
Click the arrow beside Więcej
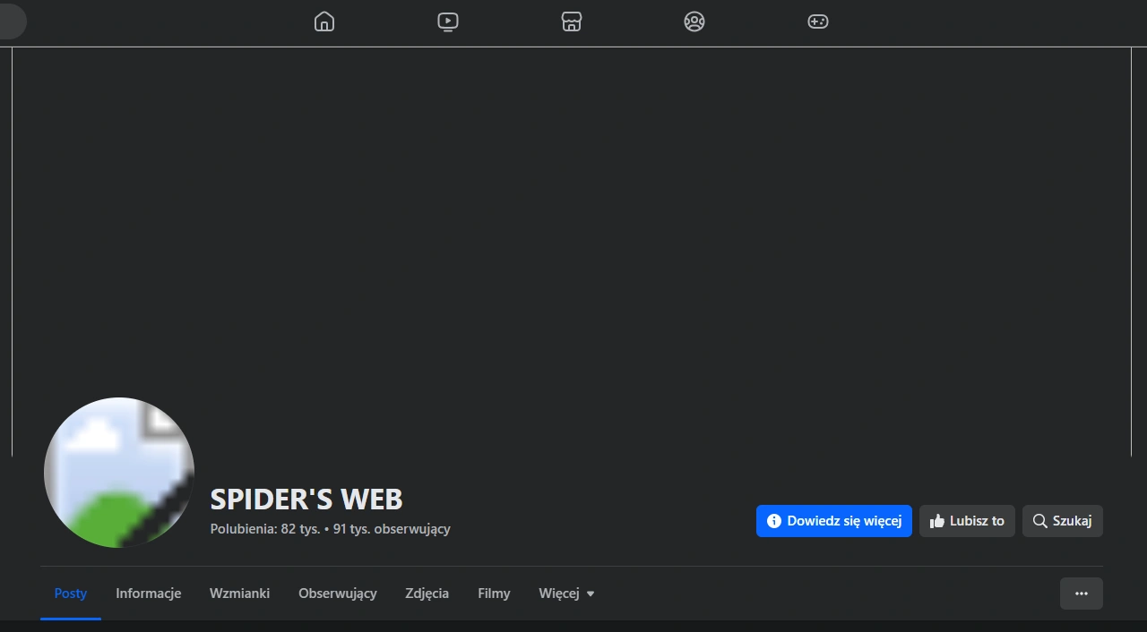(591, 594)
